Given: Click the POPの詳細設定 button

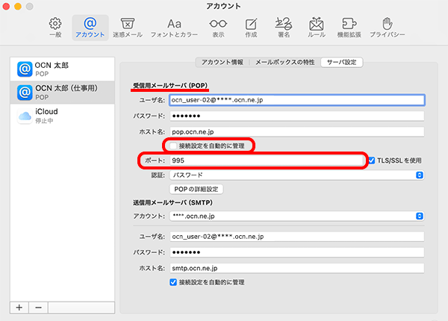Looking at the screenshot, I should click(196, 189).
